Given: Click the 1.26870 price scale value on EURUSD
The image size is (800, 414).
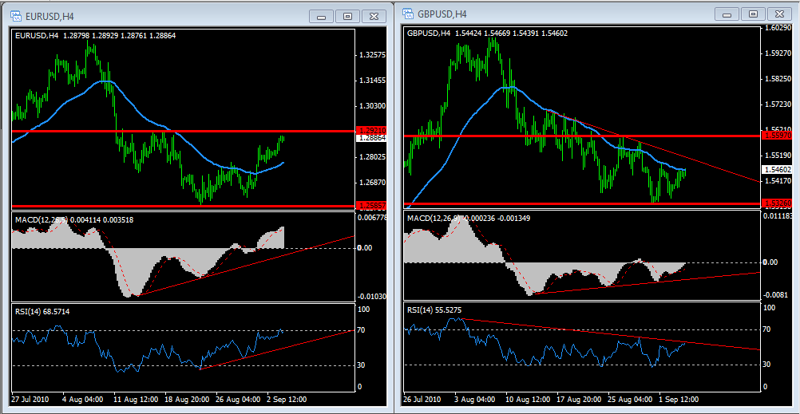Looking at the screenshot, I should [373, 182].
